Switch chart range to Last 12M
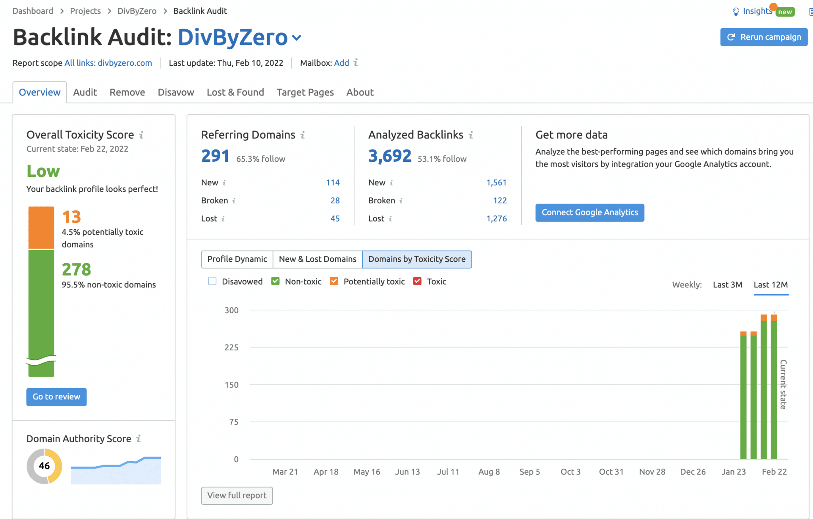The height and width of the screenshot is (519, 813). [771, 285]
